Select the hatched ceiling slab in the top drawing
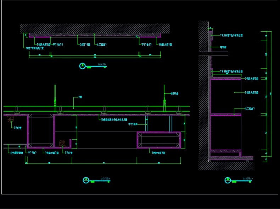280x209 pixels. 95,28
